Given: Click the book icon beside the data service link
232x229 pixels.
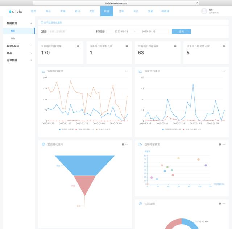Looking at the screenshot, I should 42,22.
